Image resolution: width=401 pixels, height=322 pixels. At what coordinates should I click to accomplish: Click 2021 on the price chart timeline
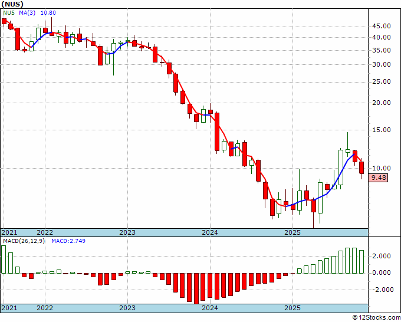click(x=9, y=232)
